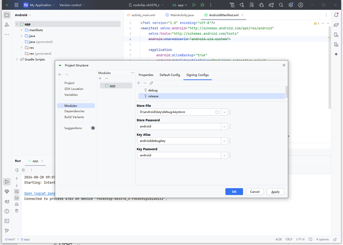Viewport: 343px width, 245px height.
Task: Open IDE settings gear icon
Action: tap(291, 5)
